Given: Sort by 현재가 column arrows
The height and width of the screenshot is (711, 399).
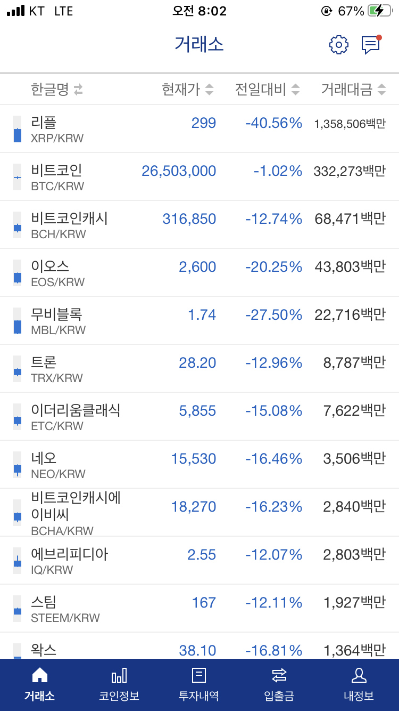Looking at the screenshot, I should click(209, 90).
